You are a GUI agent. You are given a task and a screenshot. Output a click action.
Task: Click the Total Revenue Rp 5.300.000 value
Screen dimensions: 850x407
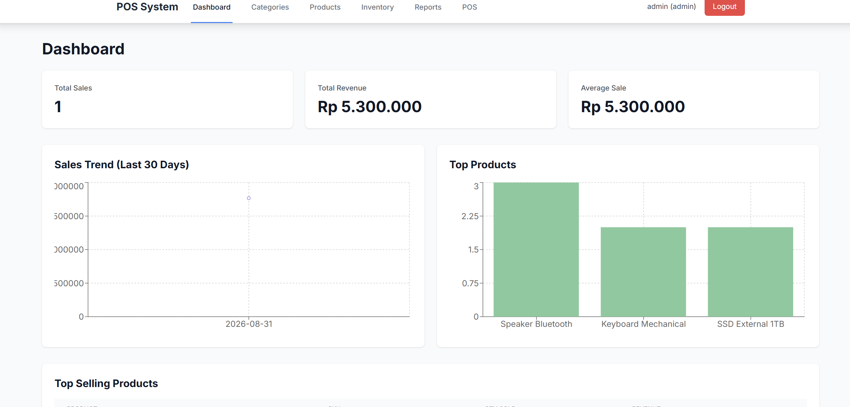pyautogui.click(x=370, y=107)
